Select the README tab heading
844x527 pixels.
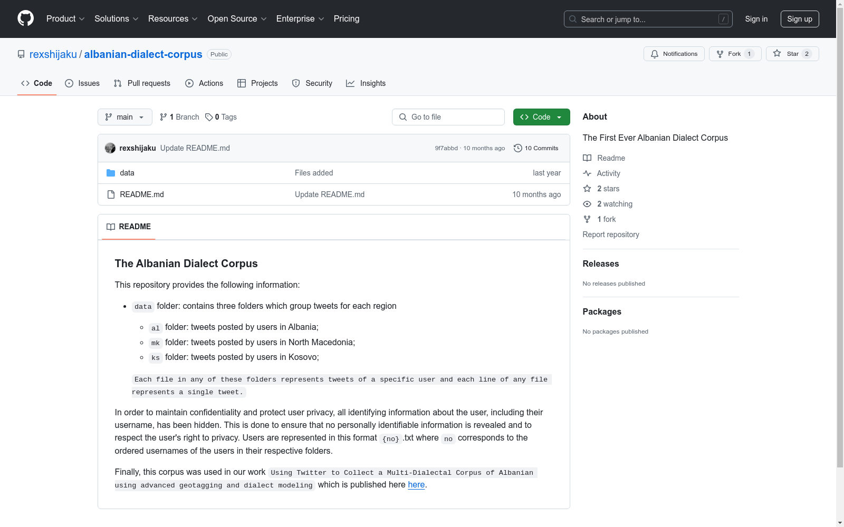tap(129, 227)
